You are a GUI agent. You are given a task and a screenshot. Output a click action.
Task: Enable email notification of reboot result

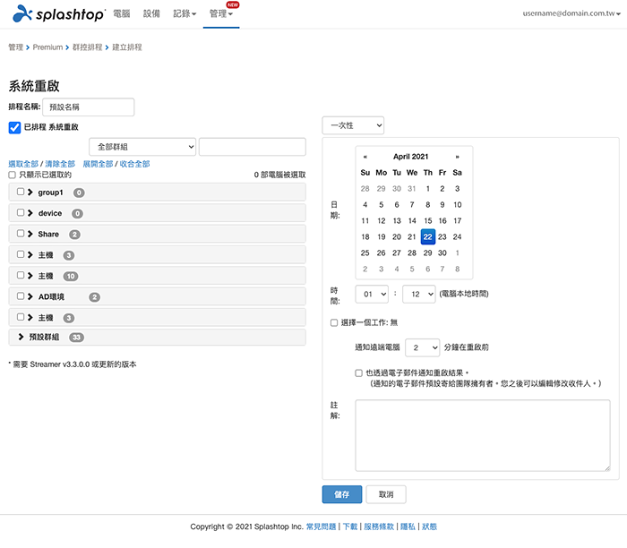[x=359, y=372]
